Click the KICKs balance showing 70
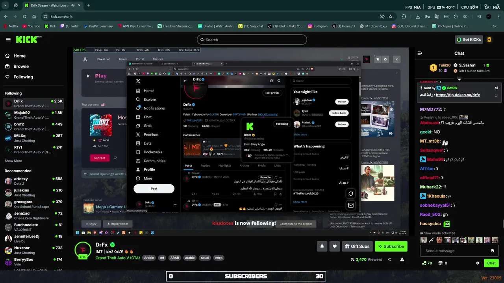 [427, 263]
